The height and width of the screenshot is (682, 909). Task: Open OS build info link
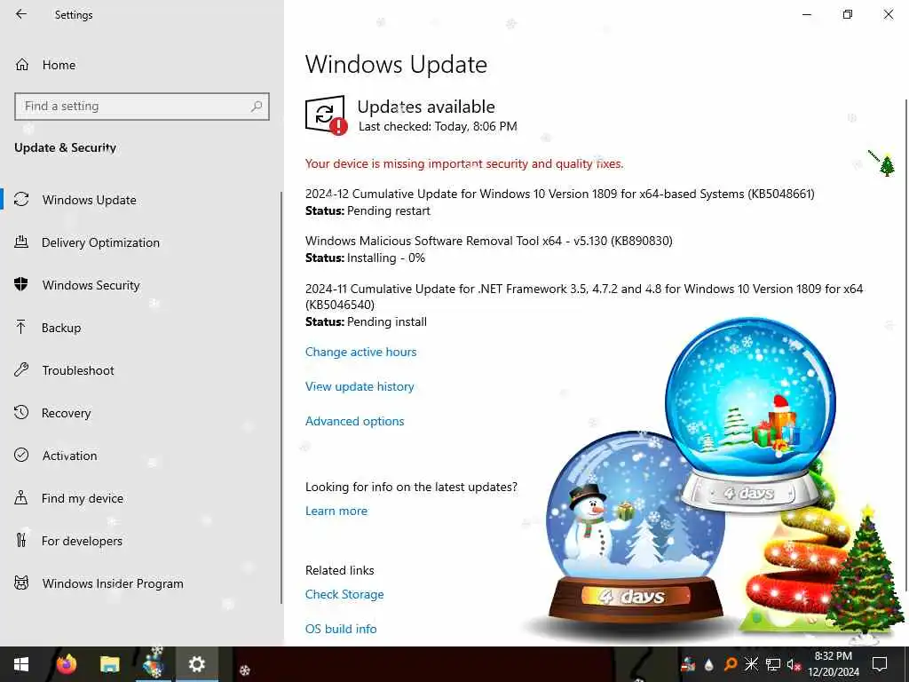click(341, 629)
